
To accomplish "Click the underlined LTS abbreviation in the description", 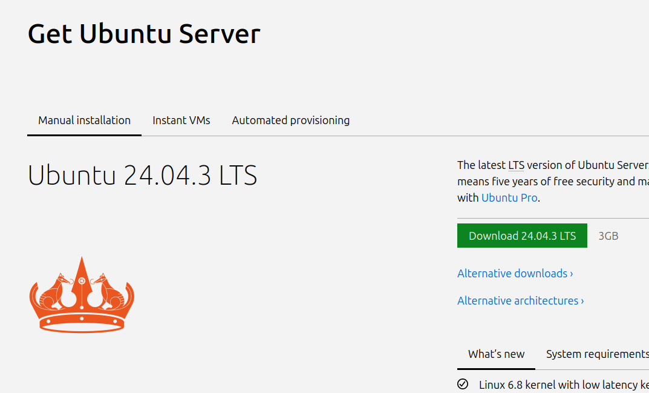I will coord(516,165).
